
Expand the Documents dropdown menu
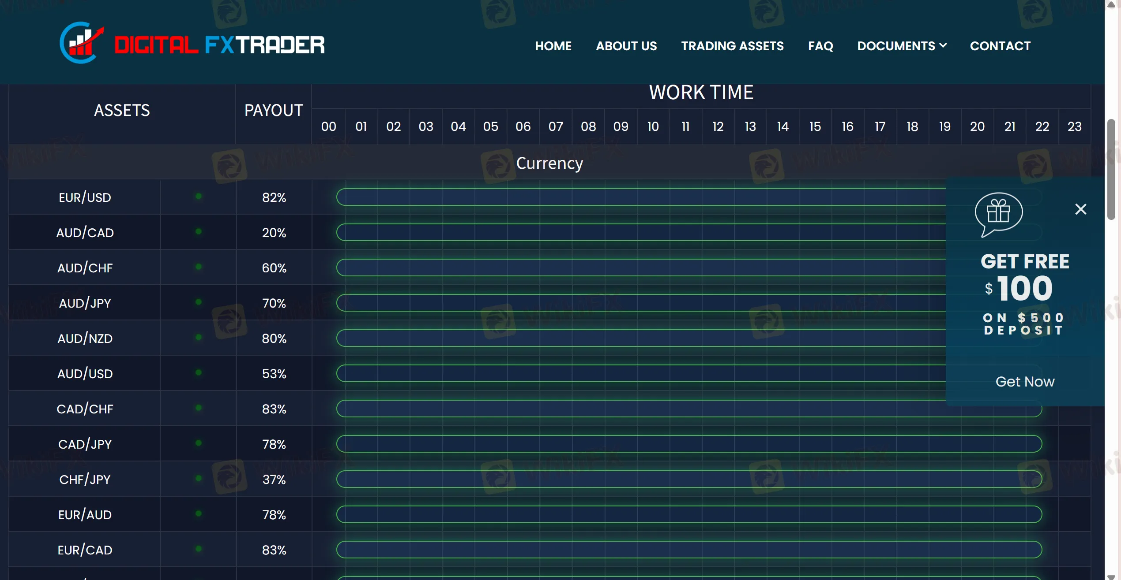901,46
